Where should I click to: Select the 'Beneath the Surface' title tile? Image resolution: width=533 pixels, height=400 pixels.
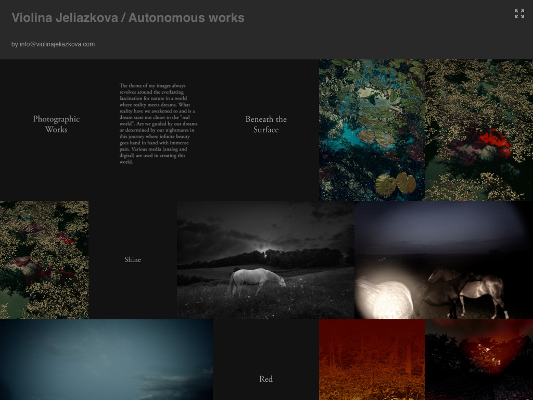click(x=266, y=124)
